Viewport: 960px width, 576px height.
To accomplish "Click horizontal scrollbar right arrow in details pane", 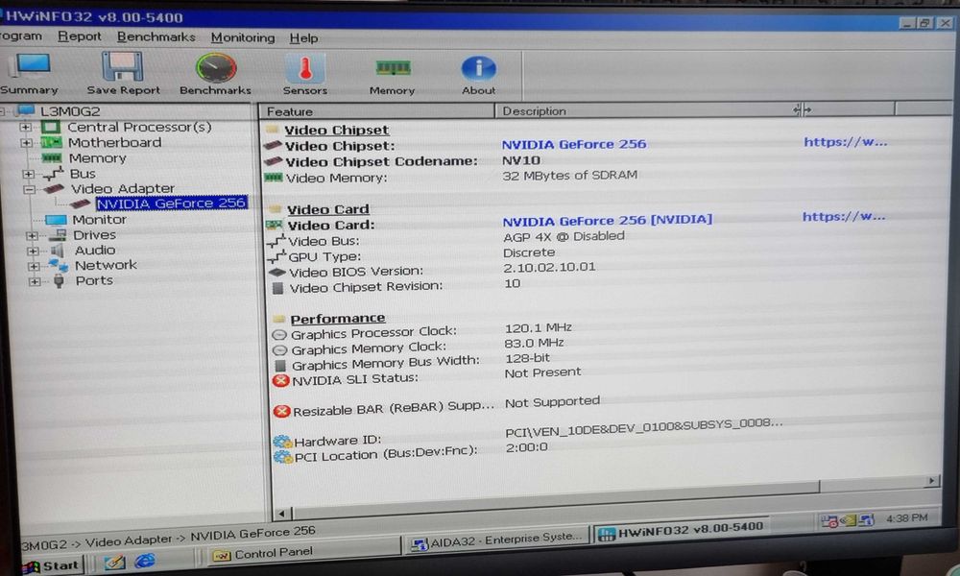I will (x=931, y=481).
